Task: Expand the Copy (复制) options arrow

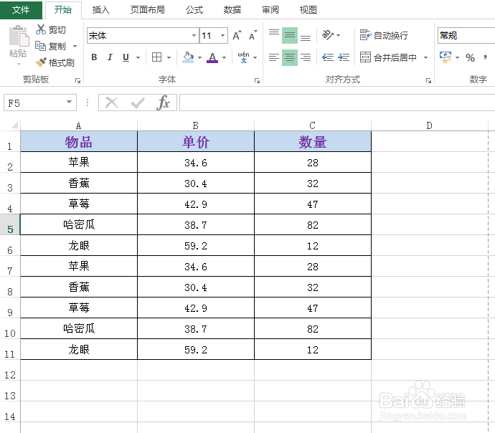Action: coord(75,47)
